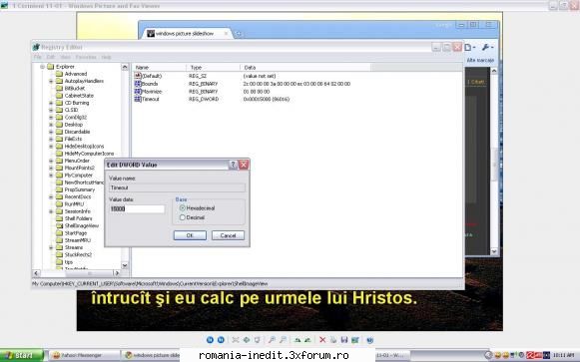Expand the Streams key
This screenshot has height=362, width=580.
click(x=51, y=248)
